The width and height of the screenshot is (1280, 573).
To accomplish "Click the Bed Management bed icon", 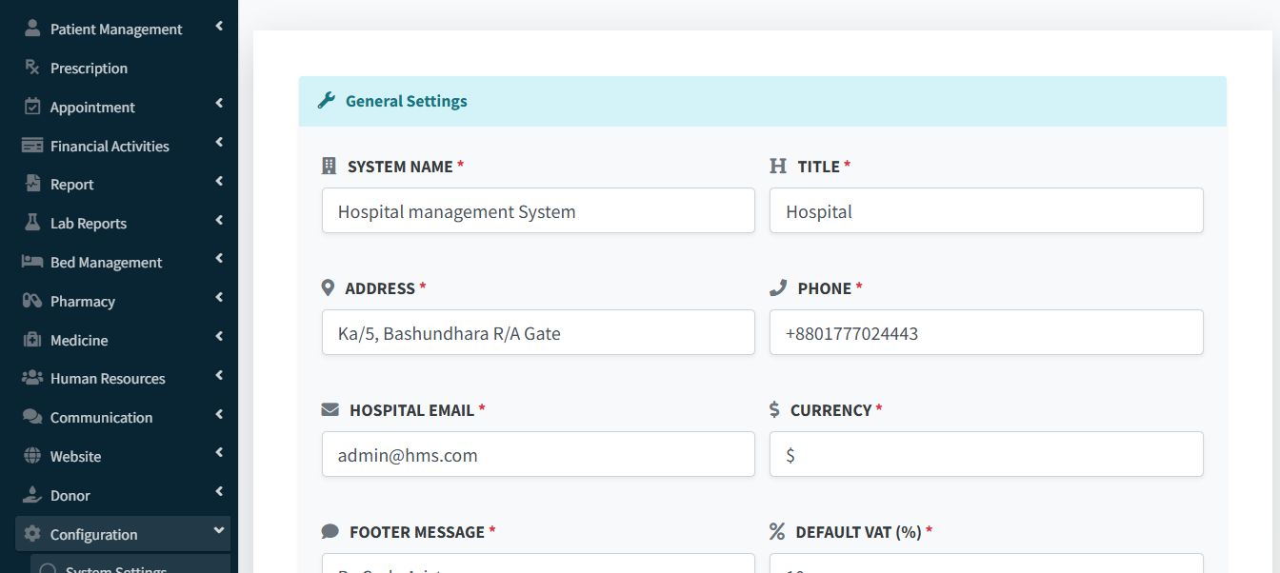I will point(32,262).
